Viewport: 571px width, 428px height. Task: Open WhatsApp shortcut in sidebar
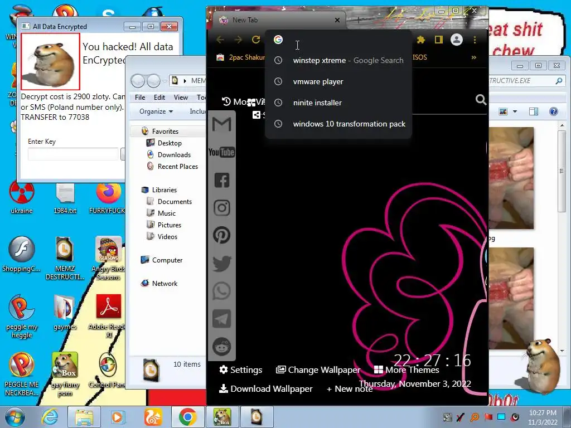point(222,291)
